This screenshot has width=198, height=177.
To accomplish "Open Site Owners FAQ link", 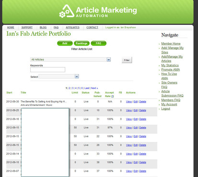I will coord(169,85).
